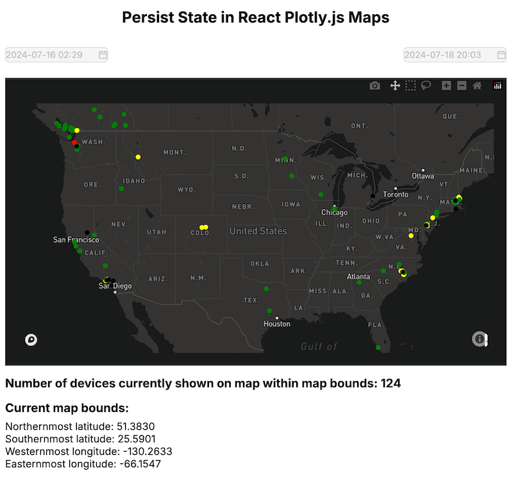This screenshot has height=480, width=513.
Task: Open the end date calendar picker
Action: click(500, 55)
